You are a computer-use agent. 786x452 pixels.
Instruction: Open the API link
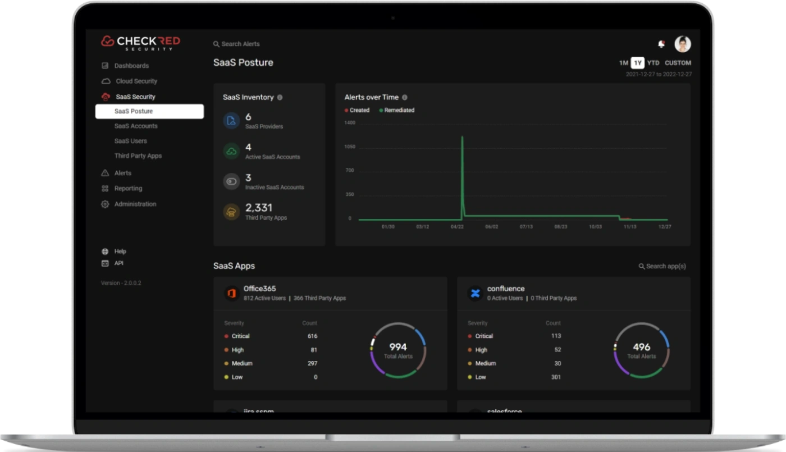pyautogui.click(x=119, y=263)
